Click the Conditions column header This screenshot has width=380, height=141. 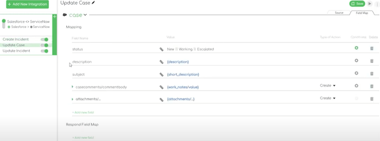pos(358,37)
